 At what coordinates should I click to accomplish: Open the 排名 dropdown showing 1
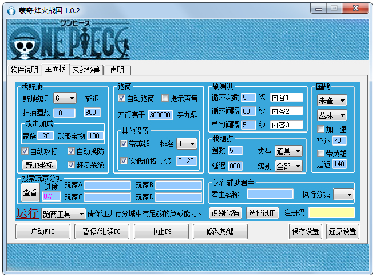(x=187, y=144)
